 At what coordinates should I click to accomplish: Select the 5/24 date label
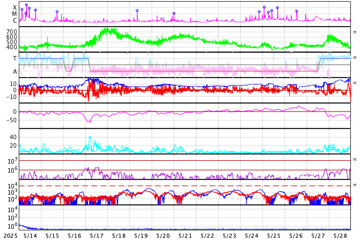click(x=252, y=235)
